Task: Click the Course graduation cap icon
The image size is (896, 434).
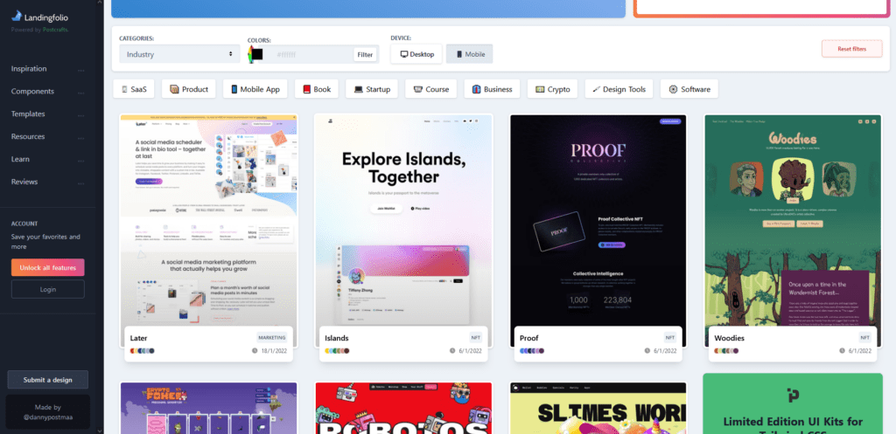Action: [x=417, y=90]
